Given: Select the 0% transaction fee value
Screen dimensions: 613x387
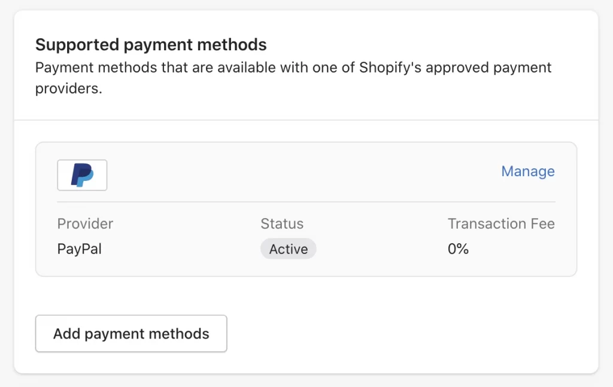Looking at the screenshot, I should [x=458, y=249].
